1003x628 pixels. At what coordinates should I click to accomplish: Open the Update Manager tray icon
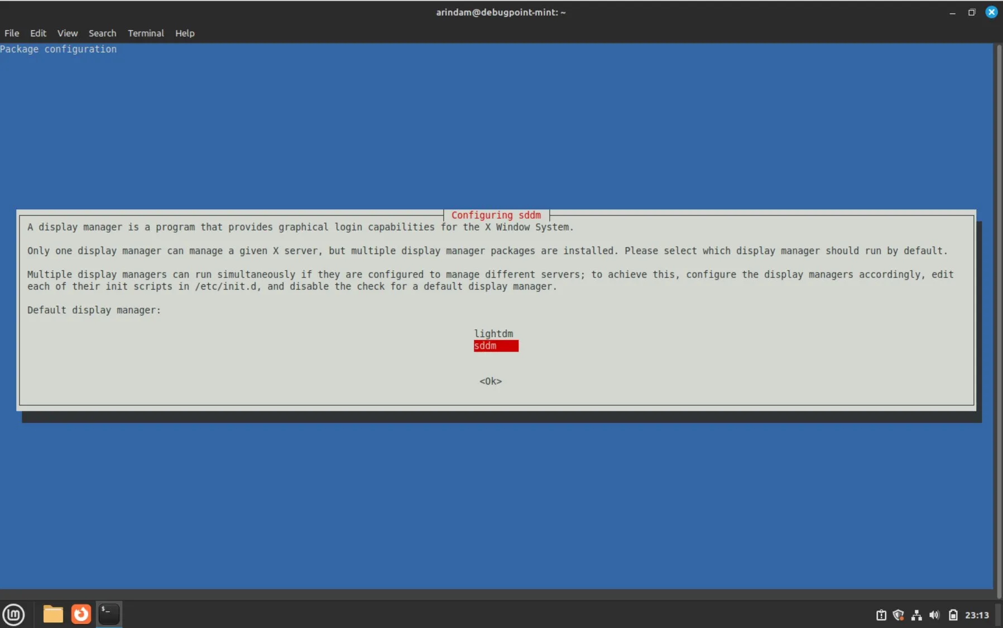881,615
